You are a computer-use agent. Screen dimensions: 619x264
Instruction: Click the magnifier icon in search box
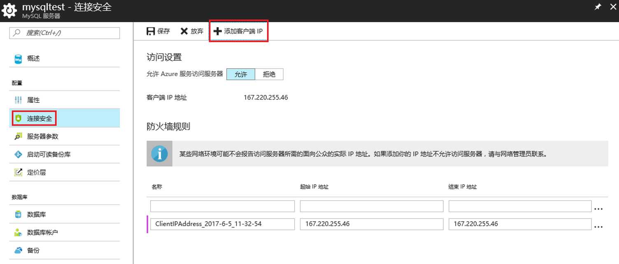coord(17,33)
